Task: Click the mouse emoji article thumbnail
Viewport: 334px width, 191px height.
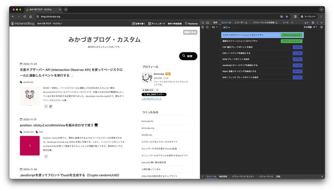Action: coord(30,96)
